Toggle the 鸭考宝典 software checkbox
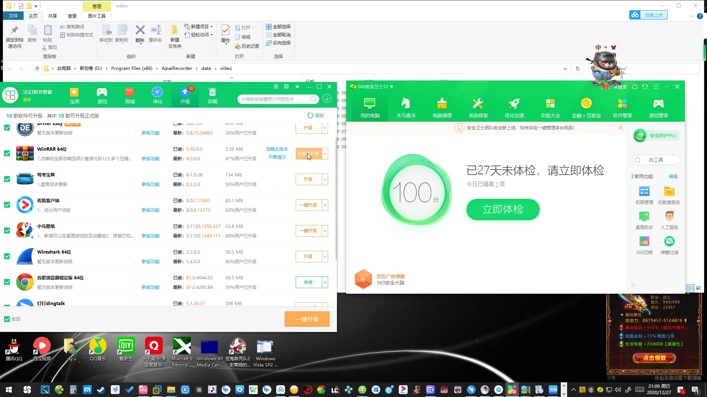Screen dimensions: 707x397 point(7,179)
